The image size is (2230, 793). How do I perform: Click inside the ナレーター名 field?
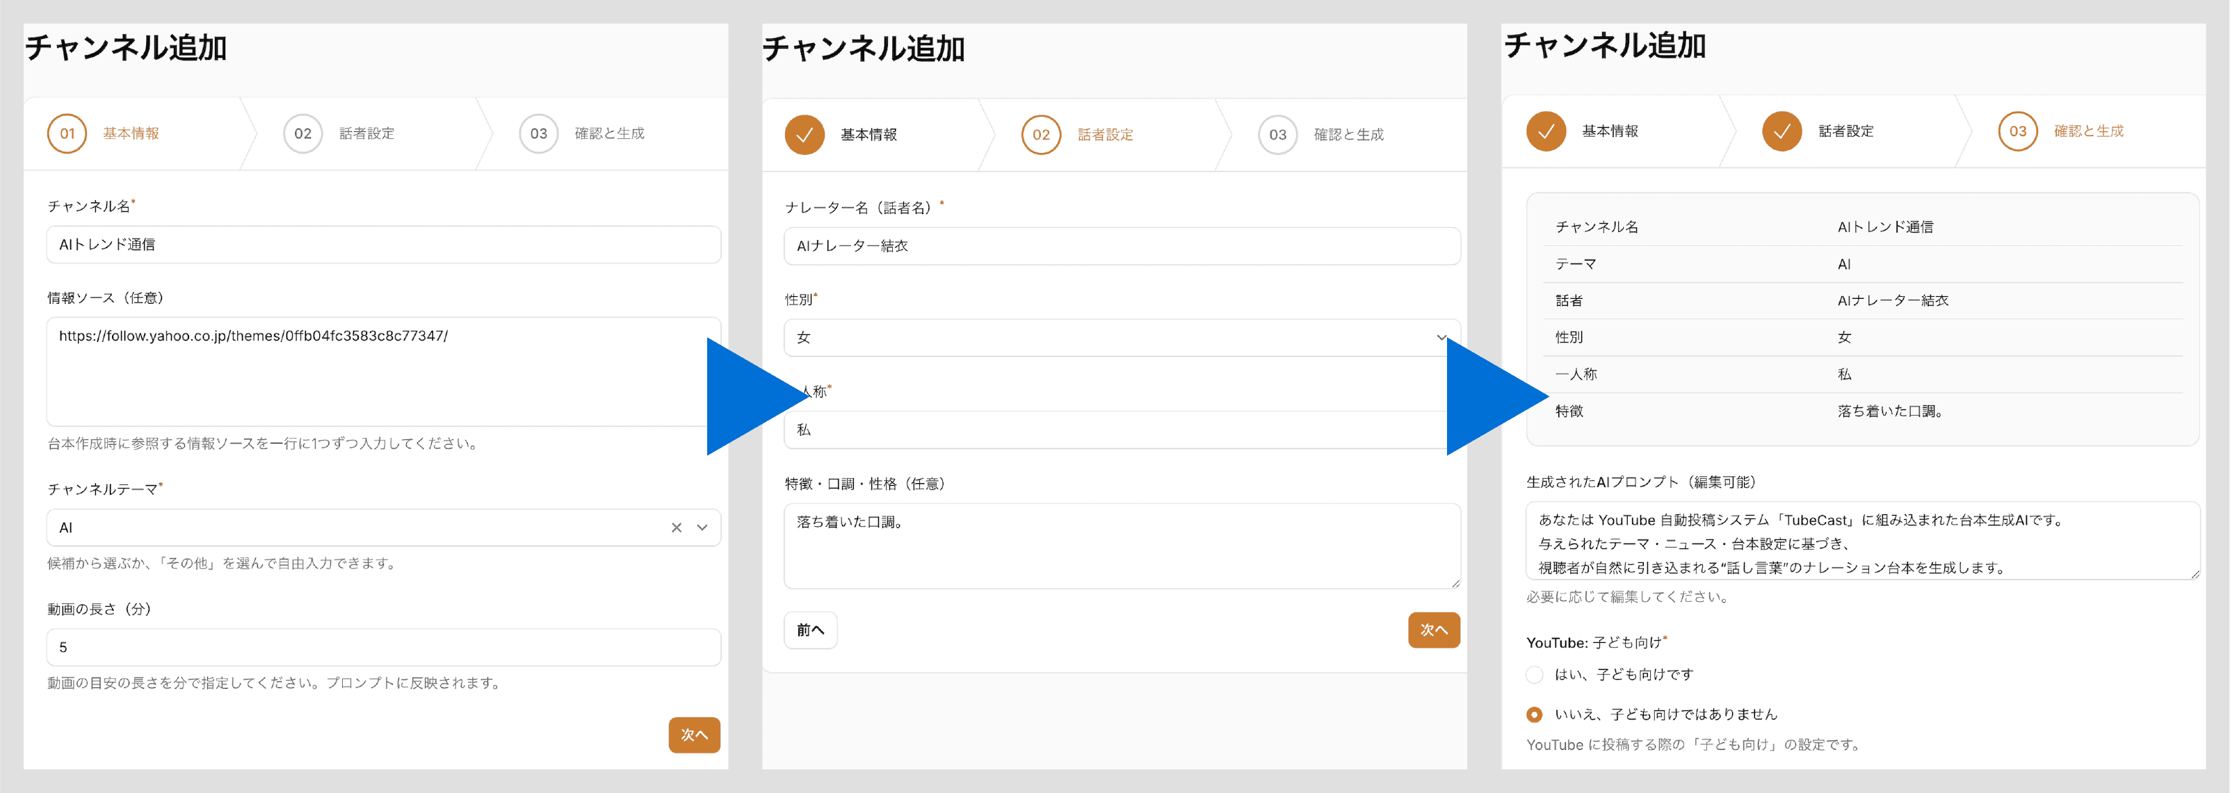[x=1120, y=245]
